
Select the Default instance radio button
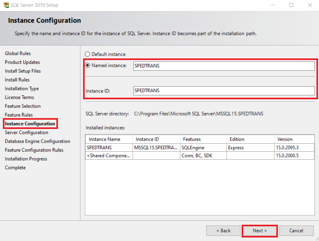[x=88, y=54]
